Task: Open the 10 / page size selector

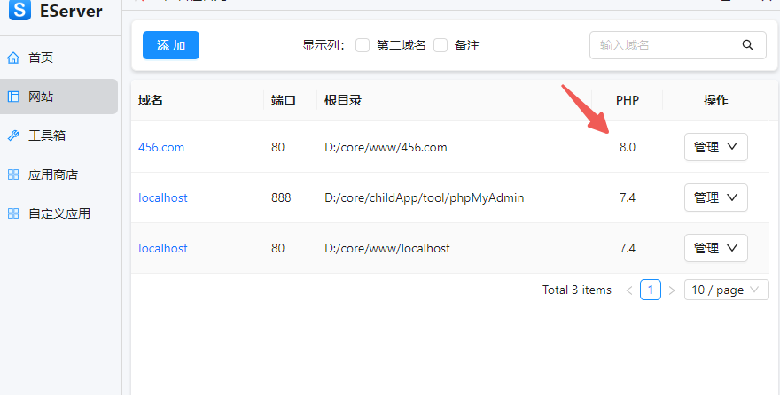Action: pos(726,290)
